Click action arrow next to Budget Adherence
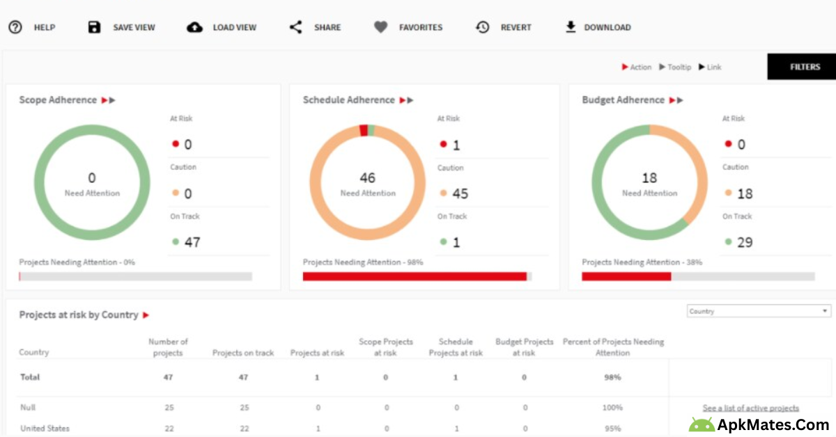 click(x=672, y=100)
